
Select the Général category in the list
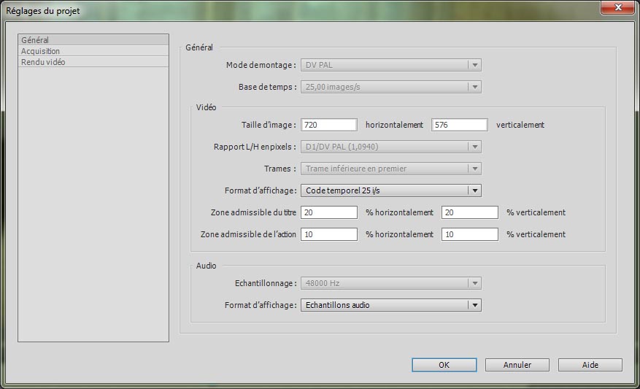(x=93, y=40)
